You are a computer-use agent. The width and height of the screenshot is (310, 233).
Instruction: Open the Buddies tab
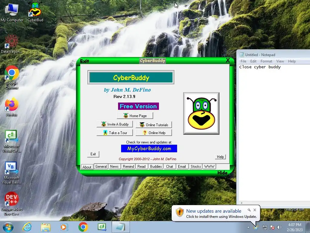point(156,167)
